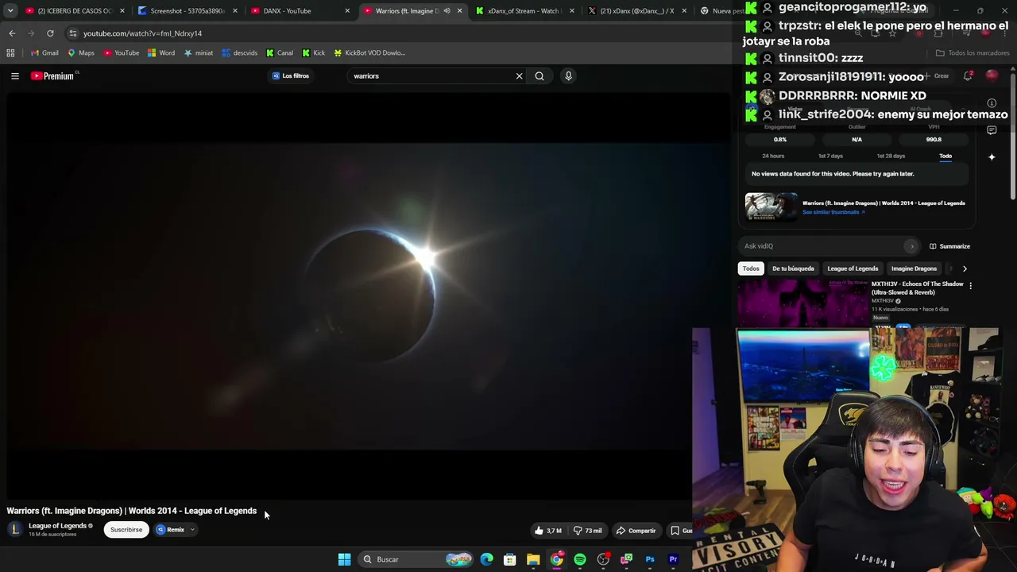Screen dimensions: 1017x572
Task: Select the '1st 28 days' views range
Action: pos(891,156)
